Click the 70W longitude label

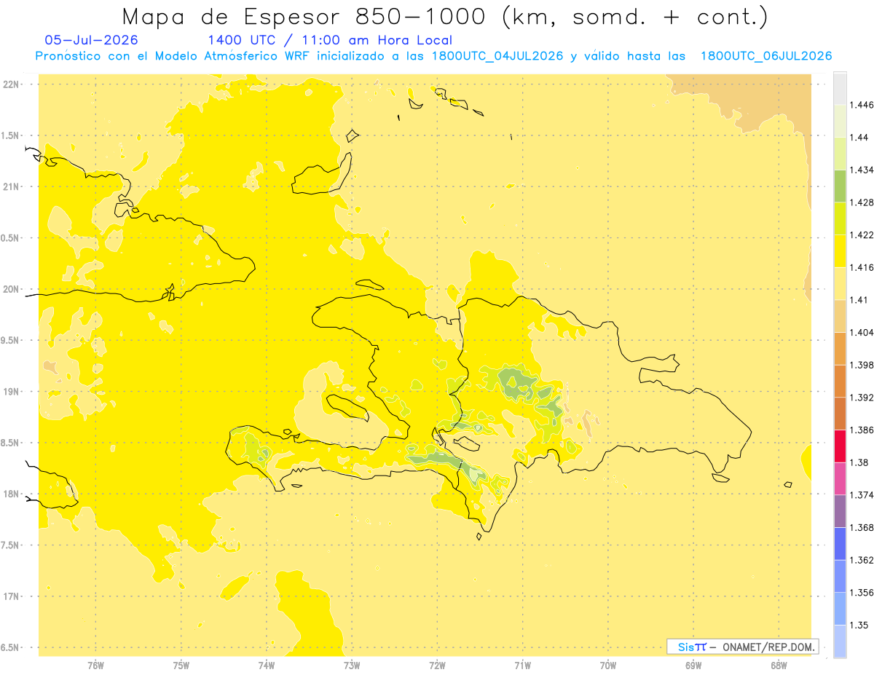pos(608,666)
